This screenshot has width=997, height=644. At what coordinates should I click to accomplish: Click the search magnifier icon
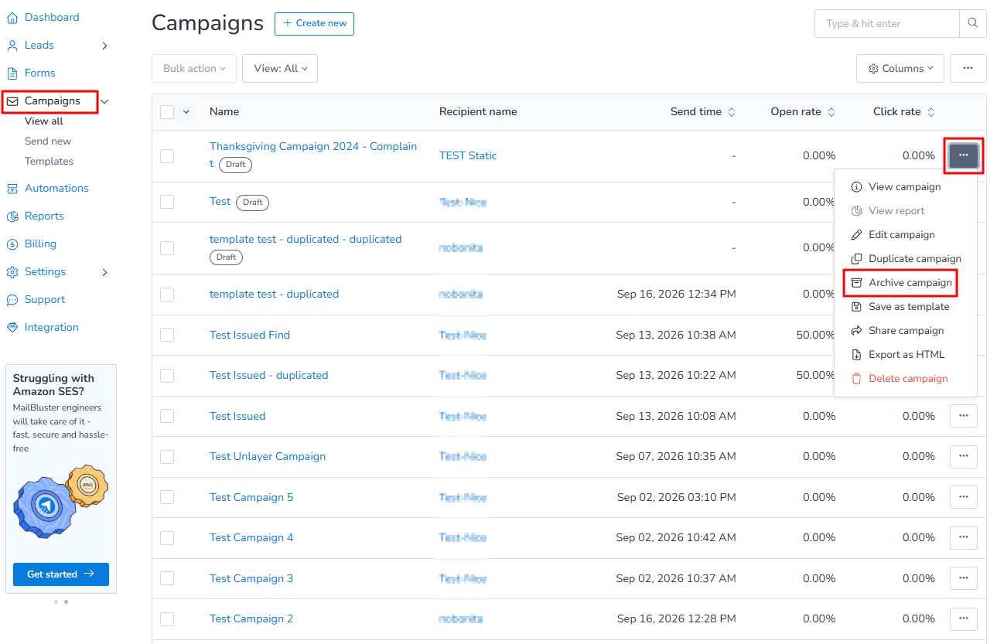pos(973,24)
